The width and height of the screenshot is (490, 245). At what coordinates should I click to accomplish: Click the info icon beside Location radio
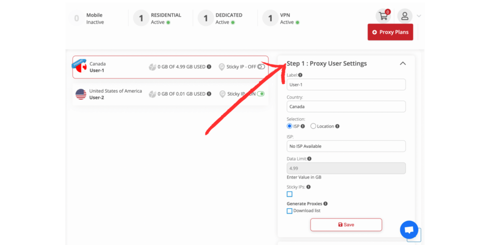pos(337,126)
